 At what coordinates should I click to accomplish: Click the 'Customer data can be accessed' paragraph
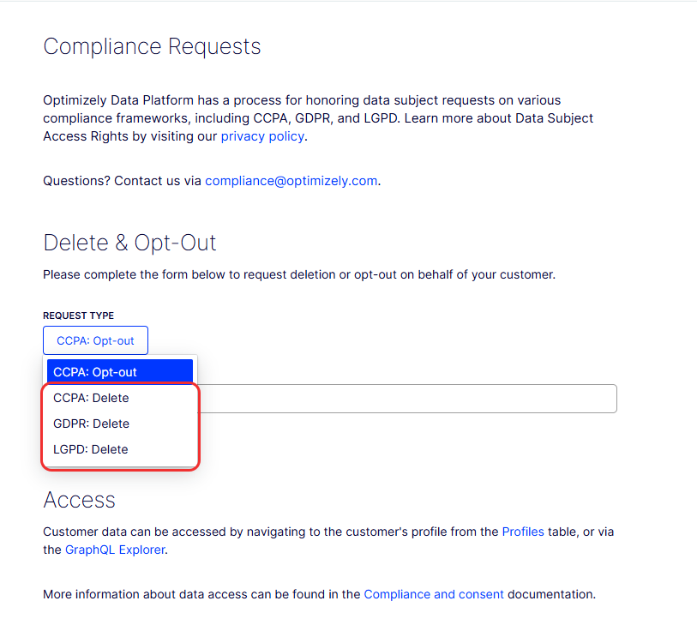[328, 541]
